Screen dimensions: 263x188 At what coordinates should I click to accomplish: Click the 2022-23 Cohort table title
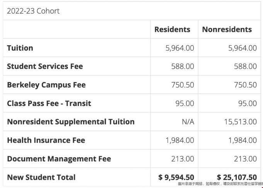[33, 11]
